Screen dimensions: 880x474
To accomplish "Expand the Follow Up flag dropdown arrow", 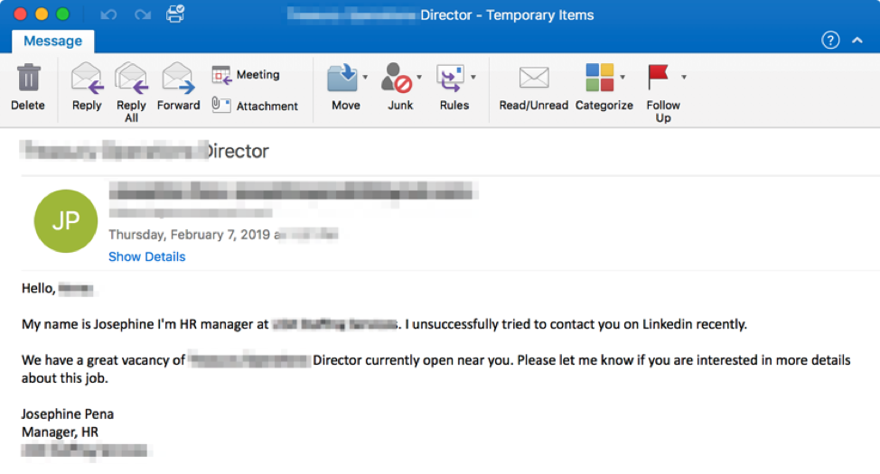I will click(684, 77).
